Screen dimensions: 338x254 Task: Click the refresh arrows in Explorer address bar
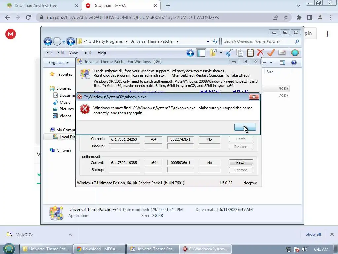(x=215, y=41)
